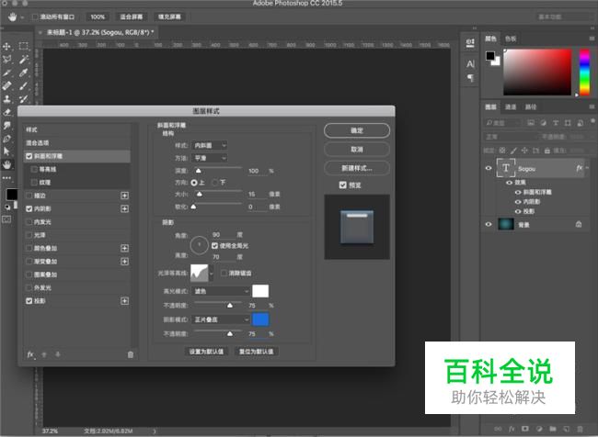The width and height of the screenshot is (598, 437).
Task: Click the 未标题-1 document tab
Action: [100, 33]
